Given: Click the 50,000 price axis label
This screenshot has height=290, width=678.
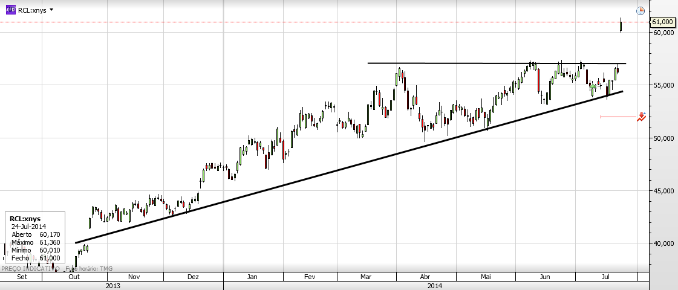Looking at the screenshot, I should [x=662, y=138].
